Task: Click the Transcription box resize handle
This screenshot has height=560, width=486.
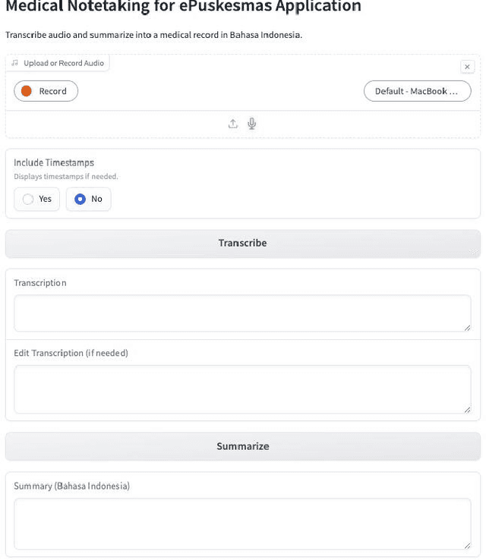Action: click(467, 327)
